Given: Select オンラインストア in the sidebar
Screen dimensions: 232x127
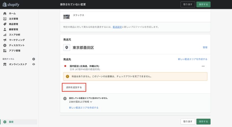Looking at the screenshot, I should point(18,64).
